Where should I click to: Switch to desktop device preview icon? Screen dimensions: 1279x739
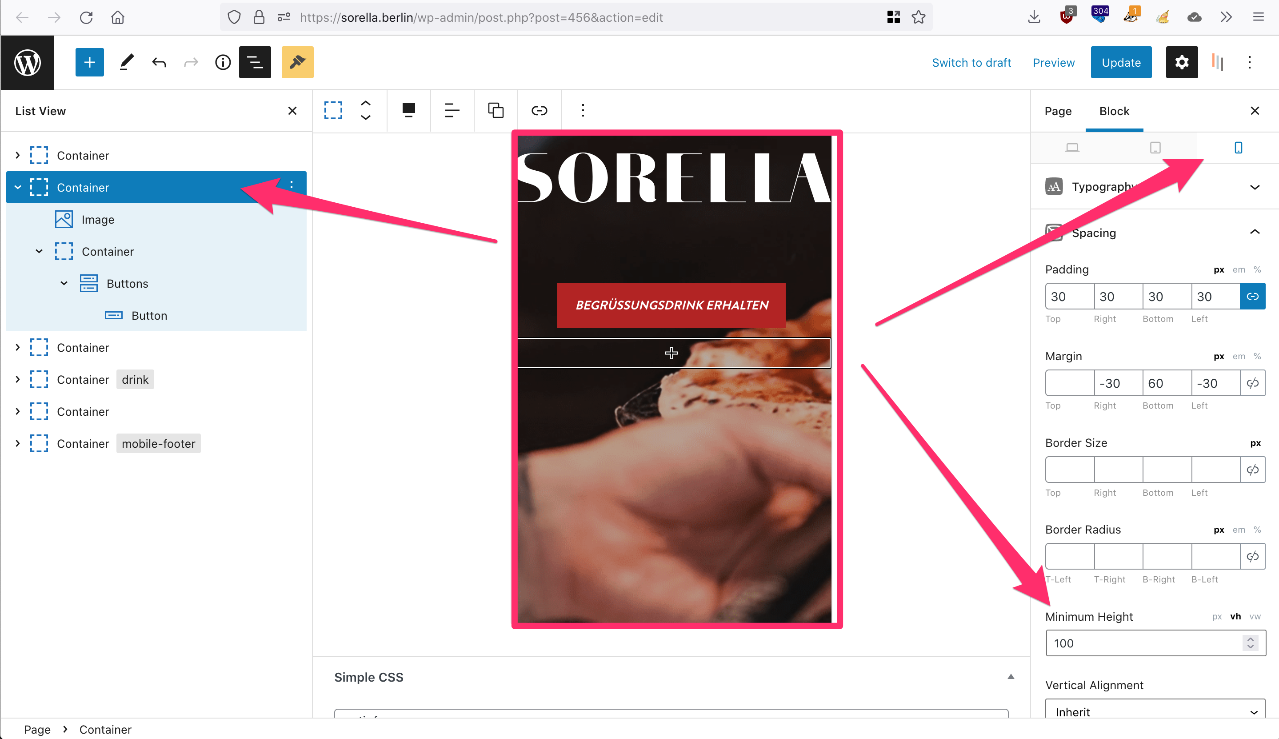click(x=1072, y=148)
